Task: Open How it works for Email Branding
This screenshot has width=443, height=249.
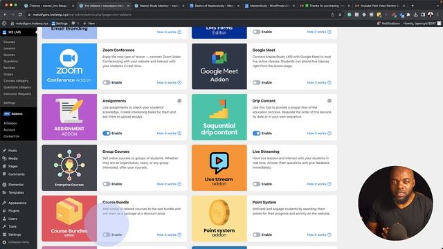Action: 169,32
